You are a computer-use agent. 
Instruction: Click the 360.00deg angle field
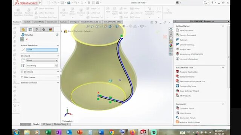[x=41, y=66]
